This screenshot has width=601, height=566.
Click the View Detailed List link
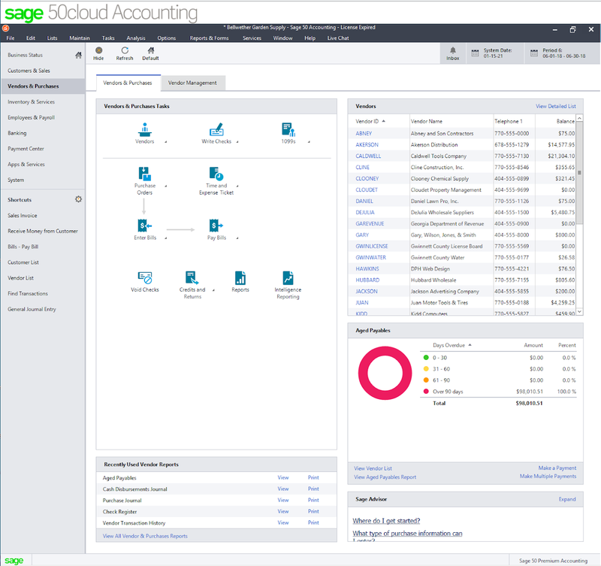point(556,106)
